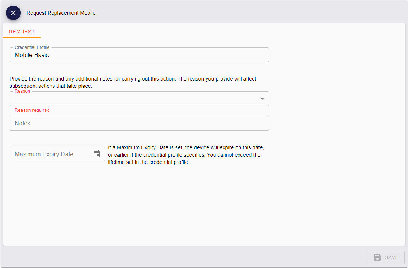Click into the Notes text field
This screenshot has height=268, width=408.
point(139,123)
